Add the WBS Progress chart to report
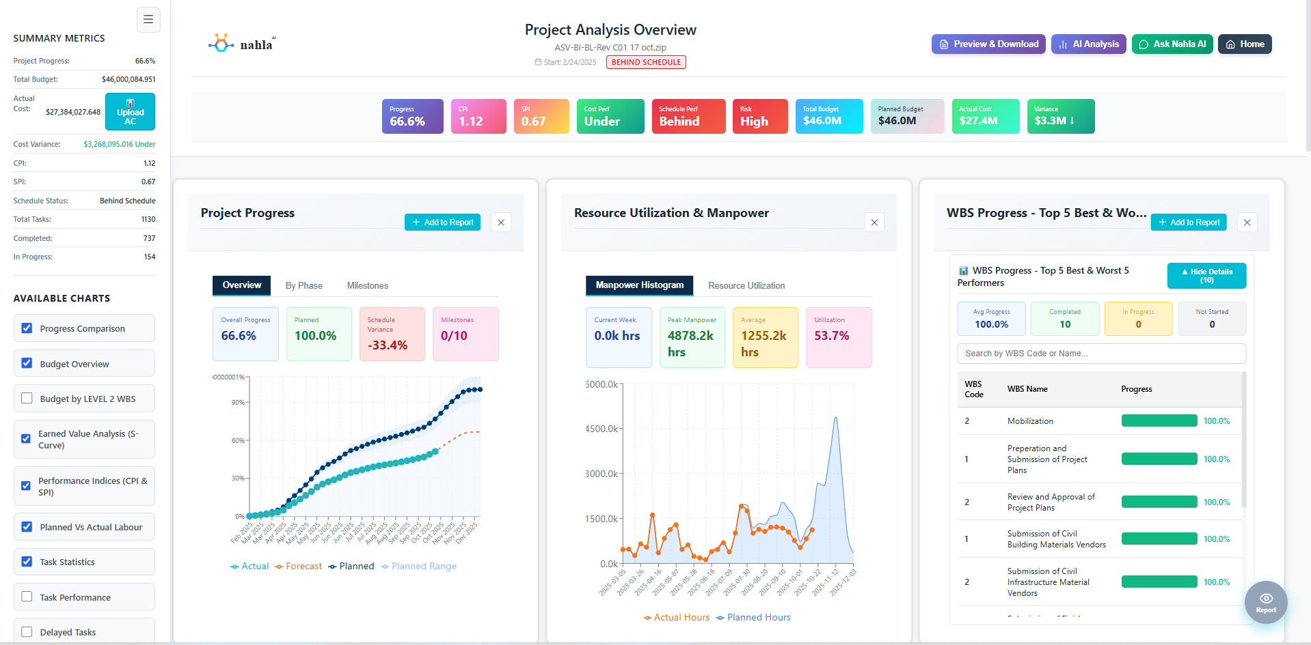Image resolution: width=1311 pixels, height=645 pixels. coord(1188,222)
